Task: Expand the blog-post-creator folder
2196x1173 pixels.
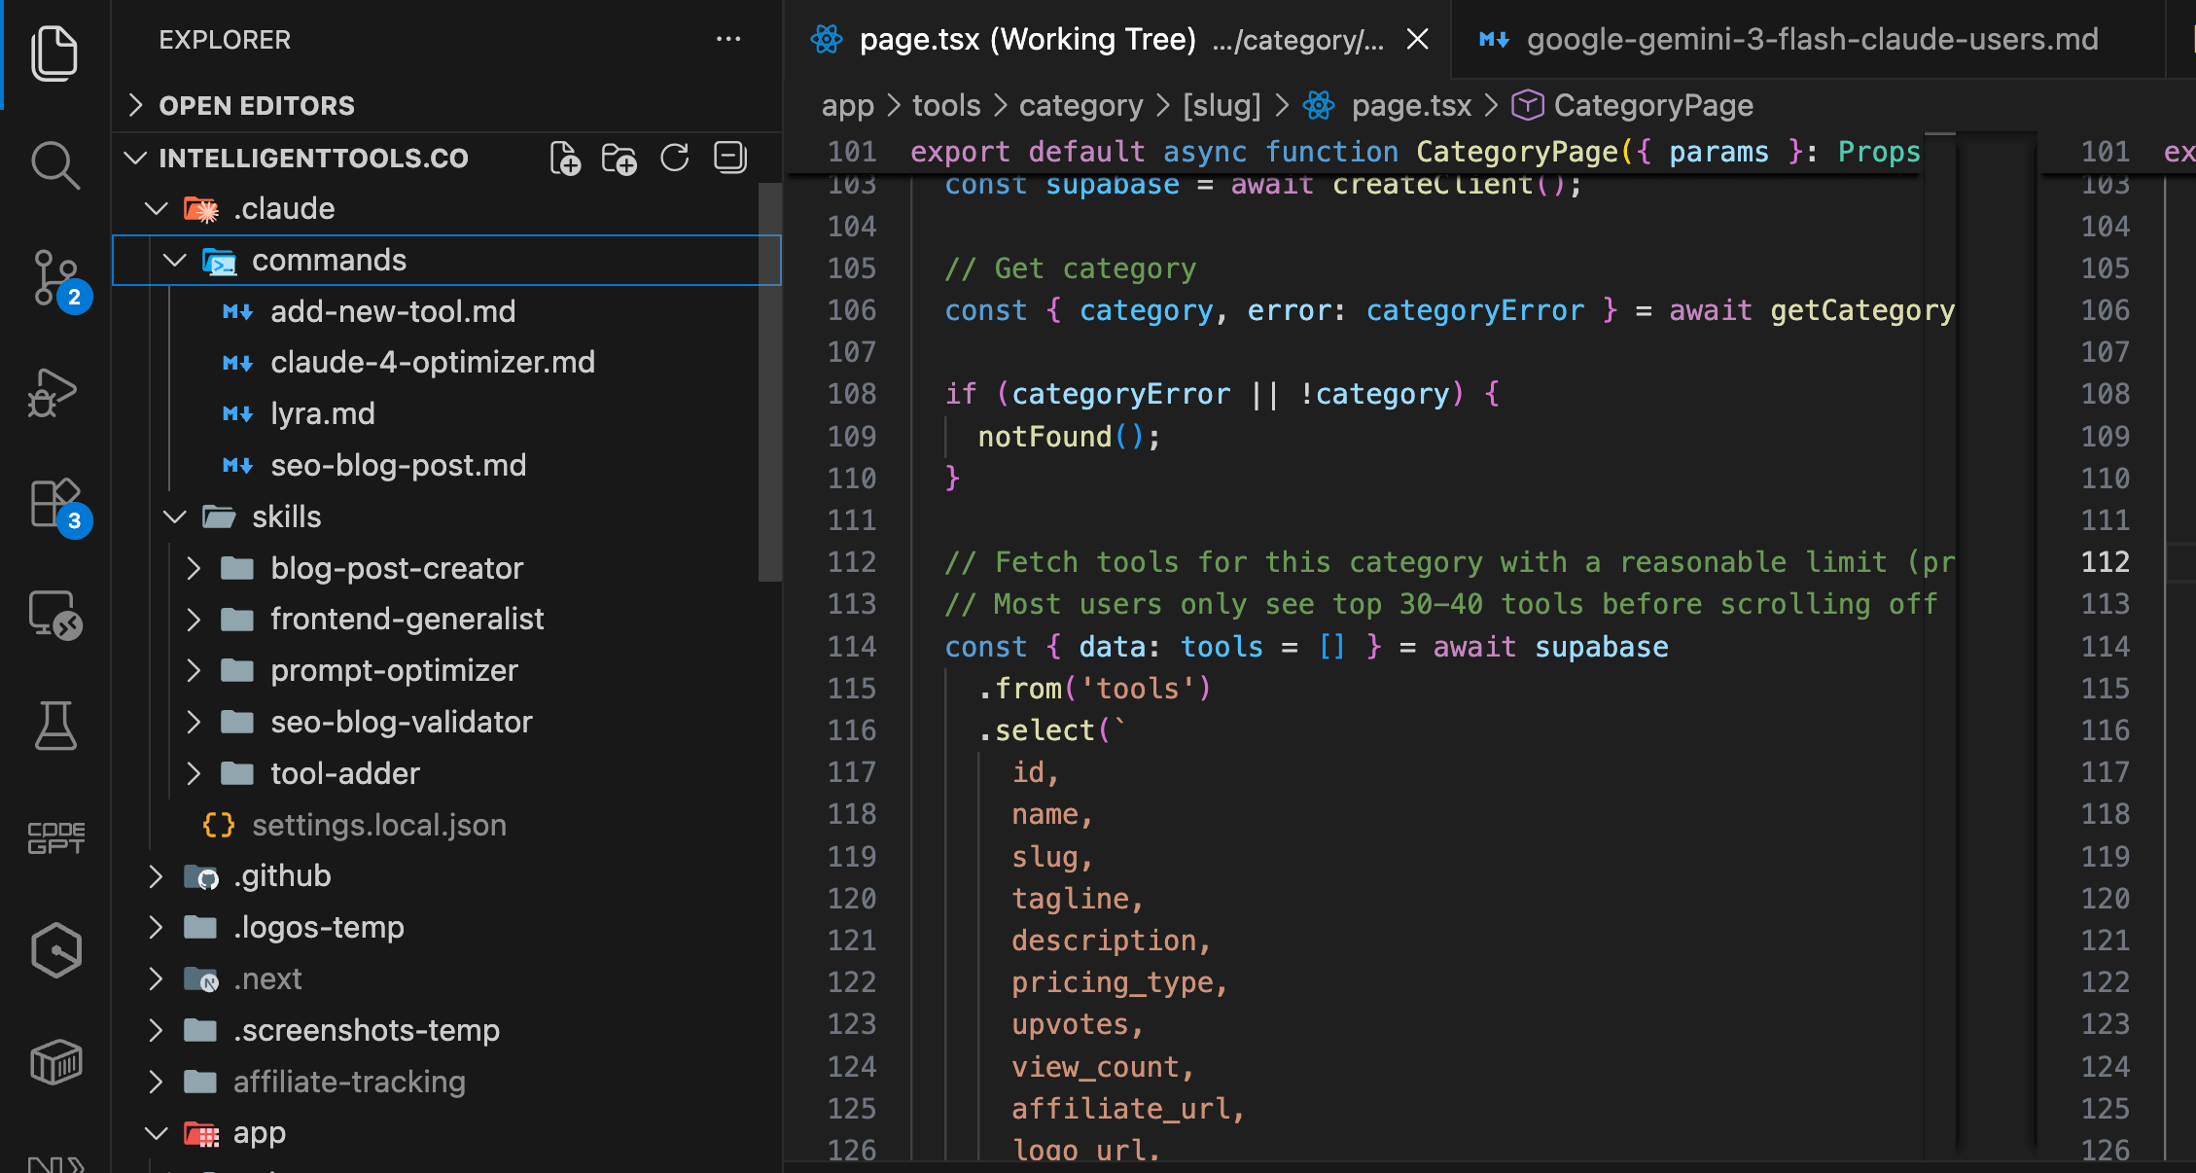Action: (x=194, y=568)
